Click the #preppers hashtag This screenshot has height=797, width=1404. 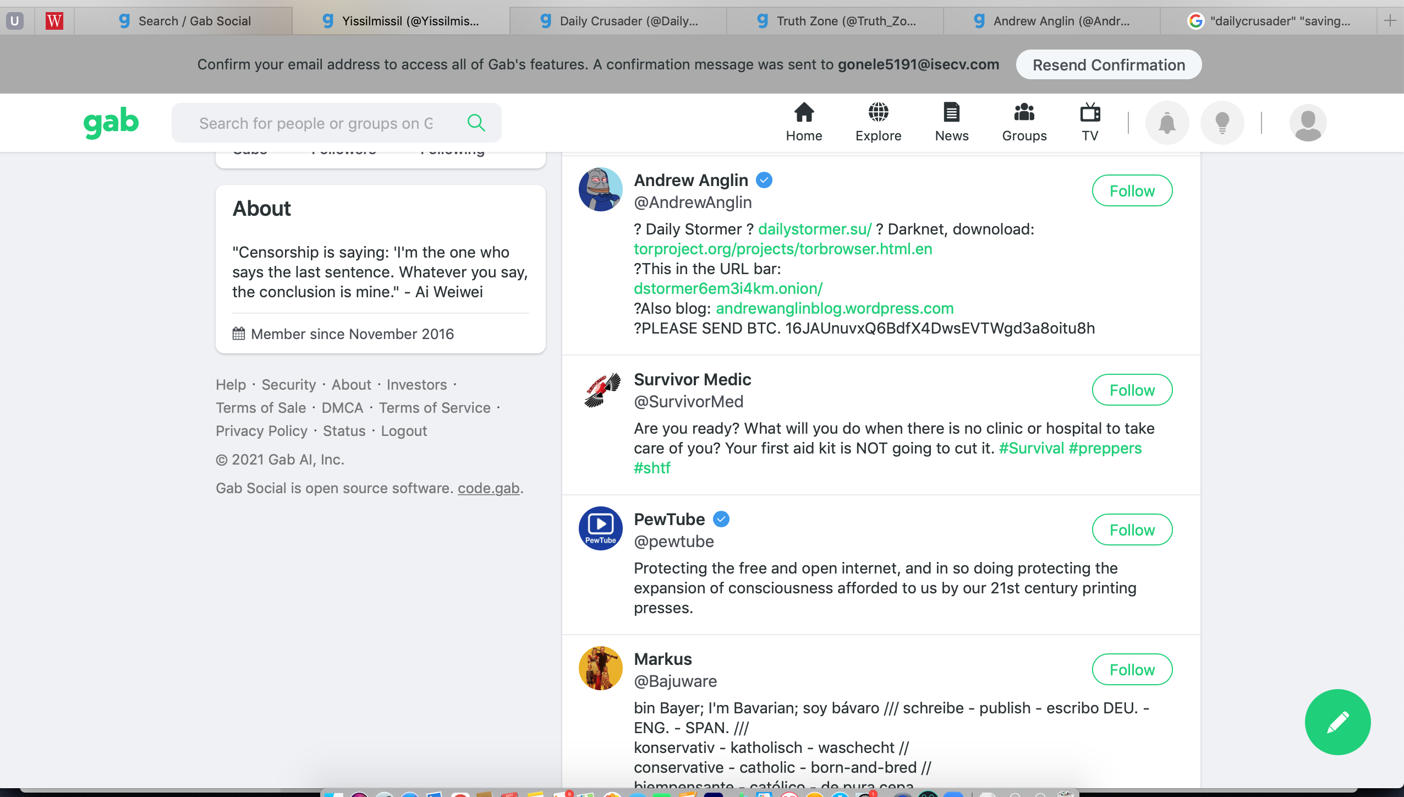(1105, 448)
